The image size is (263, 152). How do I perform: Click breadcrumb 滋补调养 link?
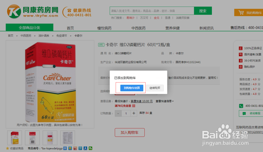pyautogui.click(x=44, y=36)
